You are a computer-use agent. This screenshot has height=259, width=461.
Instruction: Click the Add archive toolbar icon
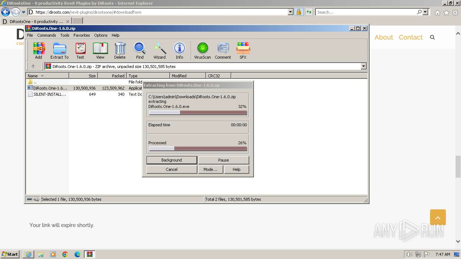pyautogui.click(x=39, y=50)
